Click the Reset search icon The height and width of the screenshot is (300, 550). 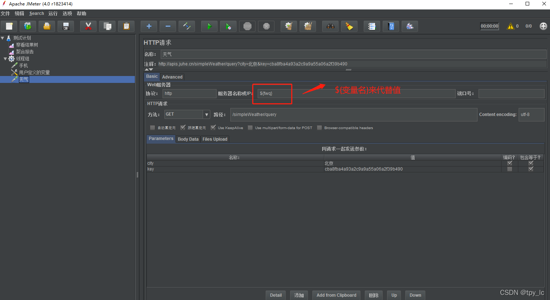[x=349, y=26]
